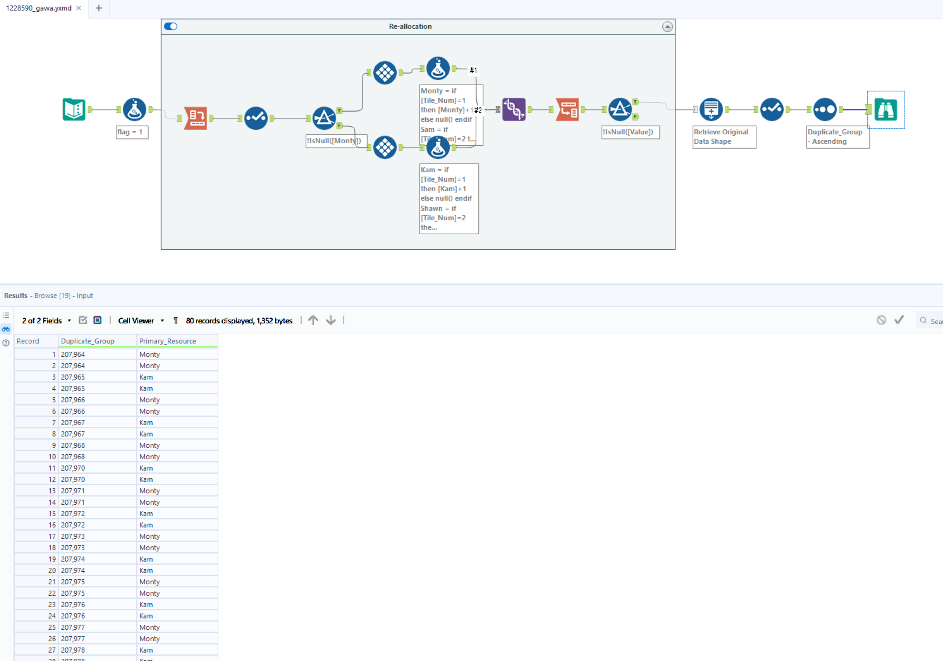Collapse the Re-allocation container
Image resolution: width=943 pixels, height=661 pixels.
point(667,27)
